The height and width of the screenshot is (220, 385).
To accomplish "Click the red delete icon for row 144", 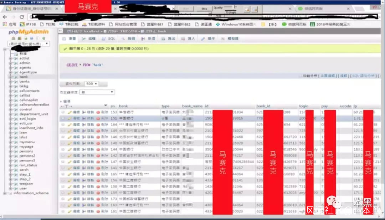I will tap(98, 149).
